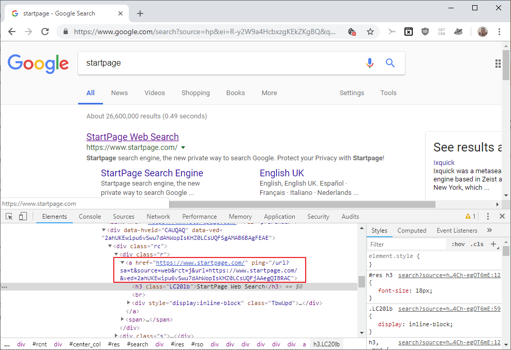Open source link for the .LC20lb rule

point(449,309)
